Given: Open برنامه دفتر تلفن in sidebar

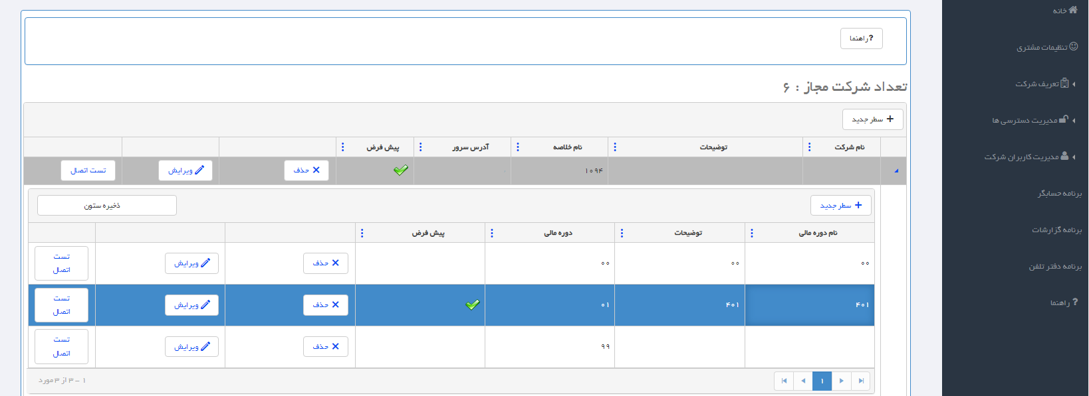Looking at the screenshot, I should tap(1055, 266).
